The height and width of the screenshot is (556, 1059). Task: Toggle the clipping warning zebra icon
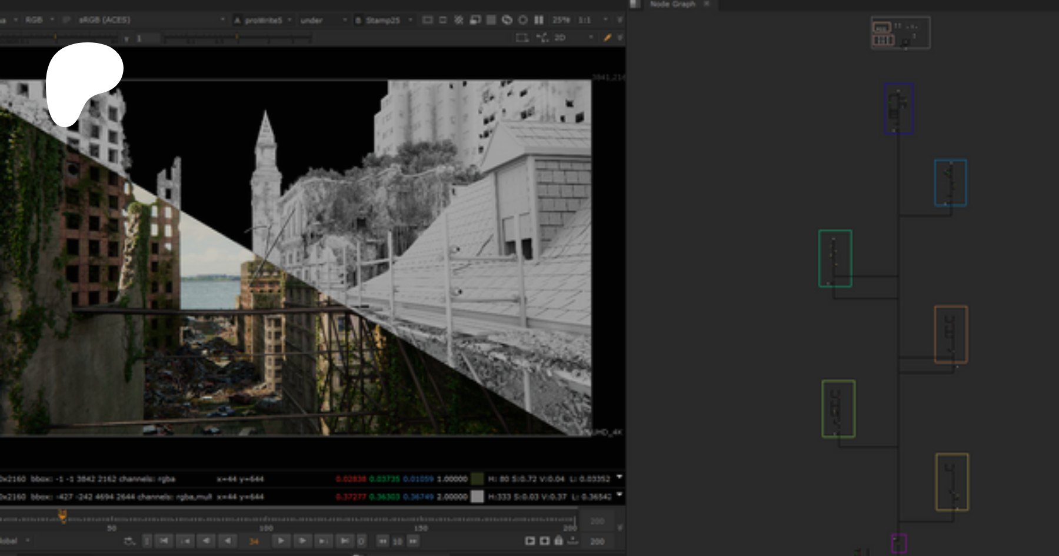(458, 20)
